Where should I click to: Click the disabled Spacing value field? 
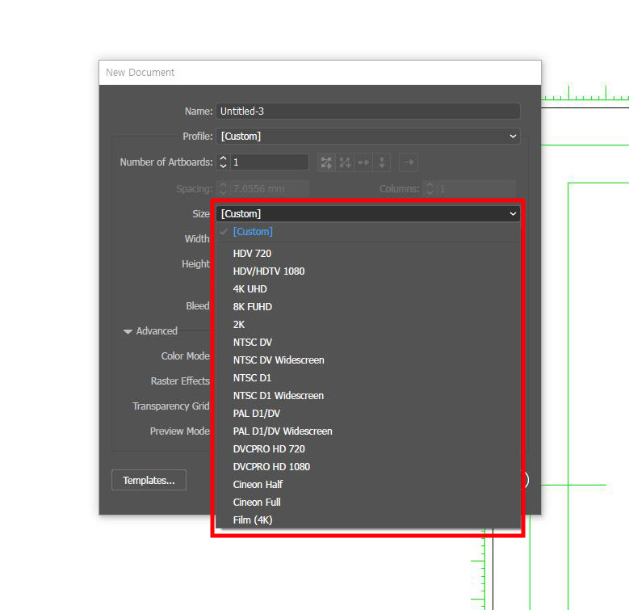pos(270,188)
